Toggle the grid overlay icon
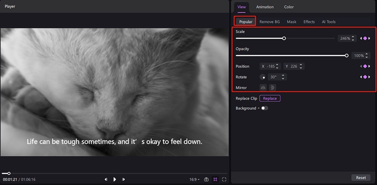The height and width of the screenshot is (185, 377). point(215,179)
